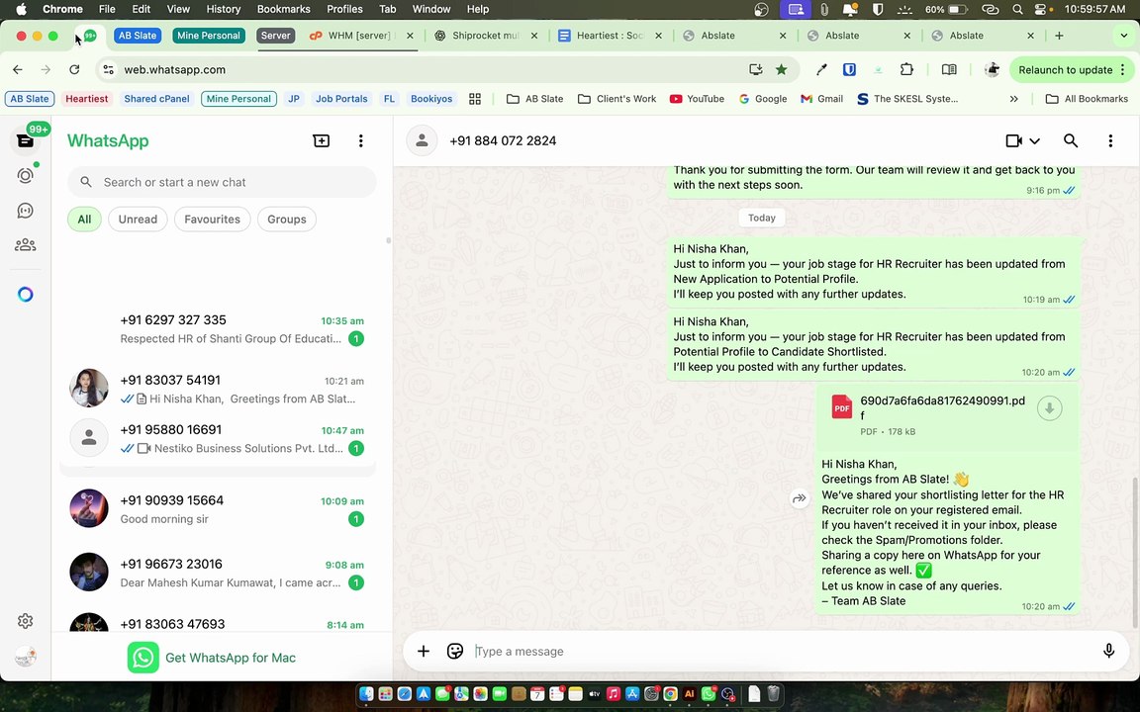
Task: Filter chats by Favourites
Action: (x=213, y=220)
